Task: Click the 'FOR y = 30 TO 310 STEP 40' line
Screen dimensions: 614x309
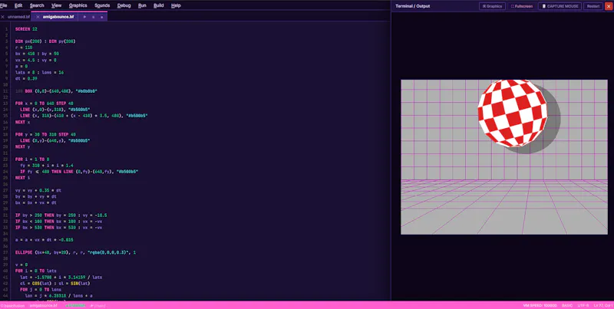Action: pyautogui.click(x=45, y=134)
